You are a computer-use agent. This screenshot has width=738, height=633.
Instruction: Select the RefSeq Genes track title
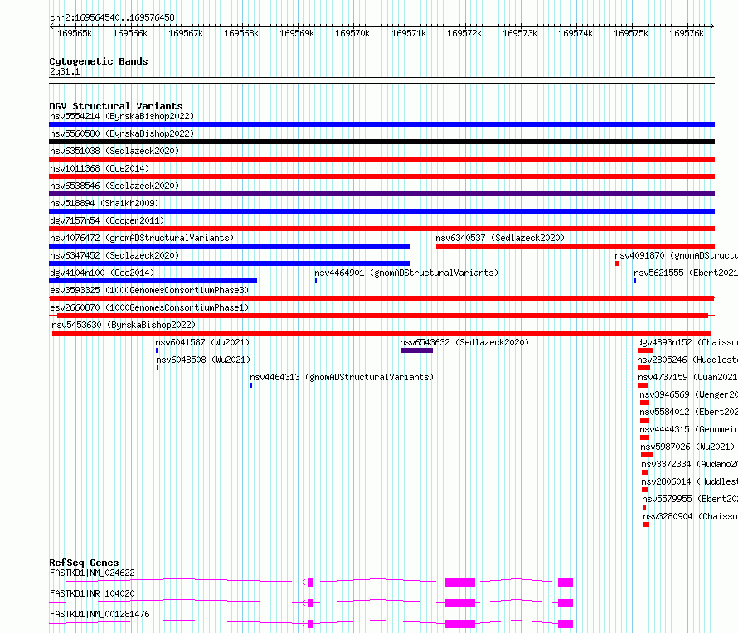84,563
